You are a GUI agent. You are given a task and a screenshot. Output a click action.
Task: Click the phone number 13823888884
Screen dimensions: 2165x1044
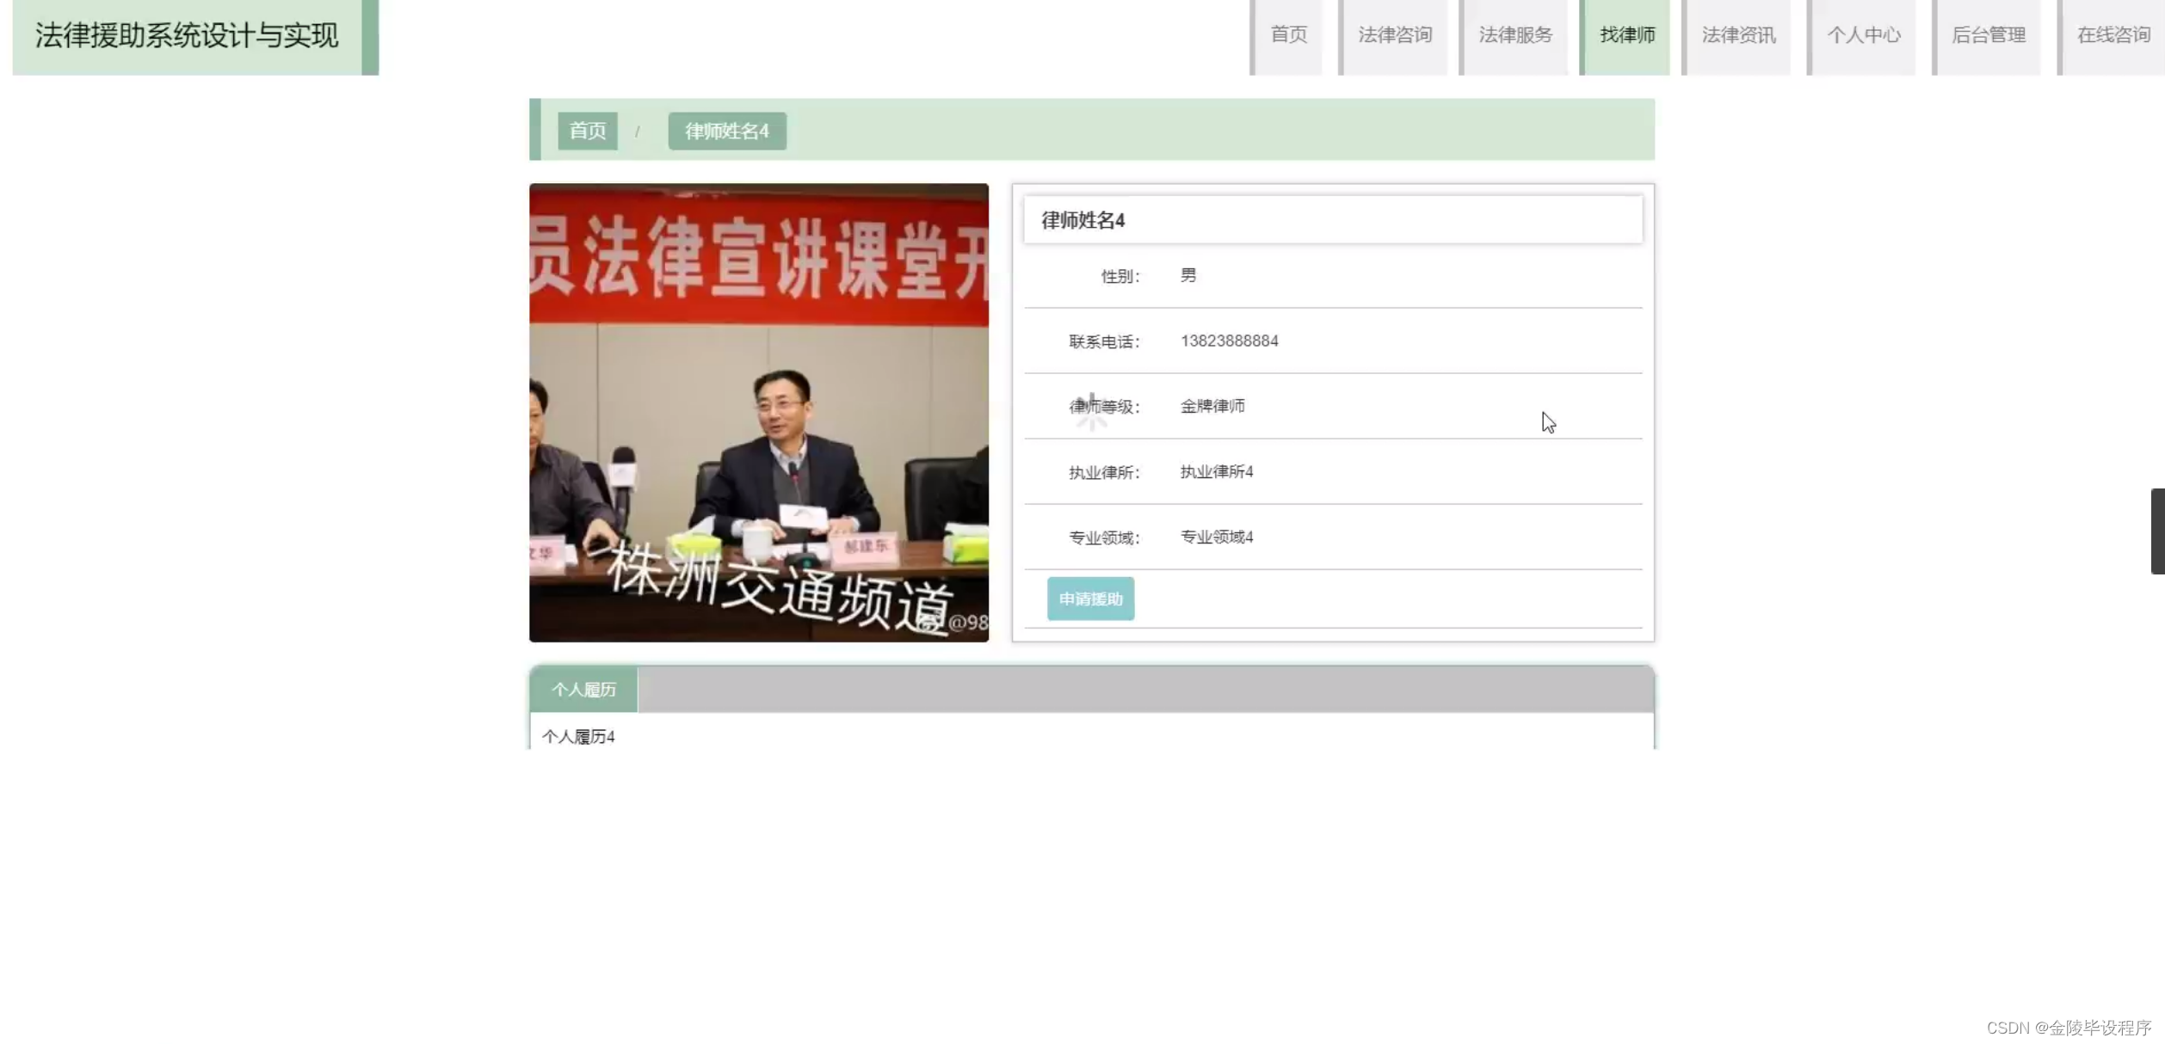1229,341
